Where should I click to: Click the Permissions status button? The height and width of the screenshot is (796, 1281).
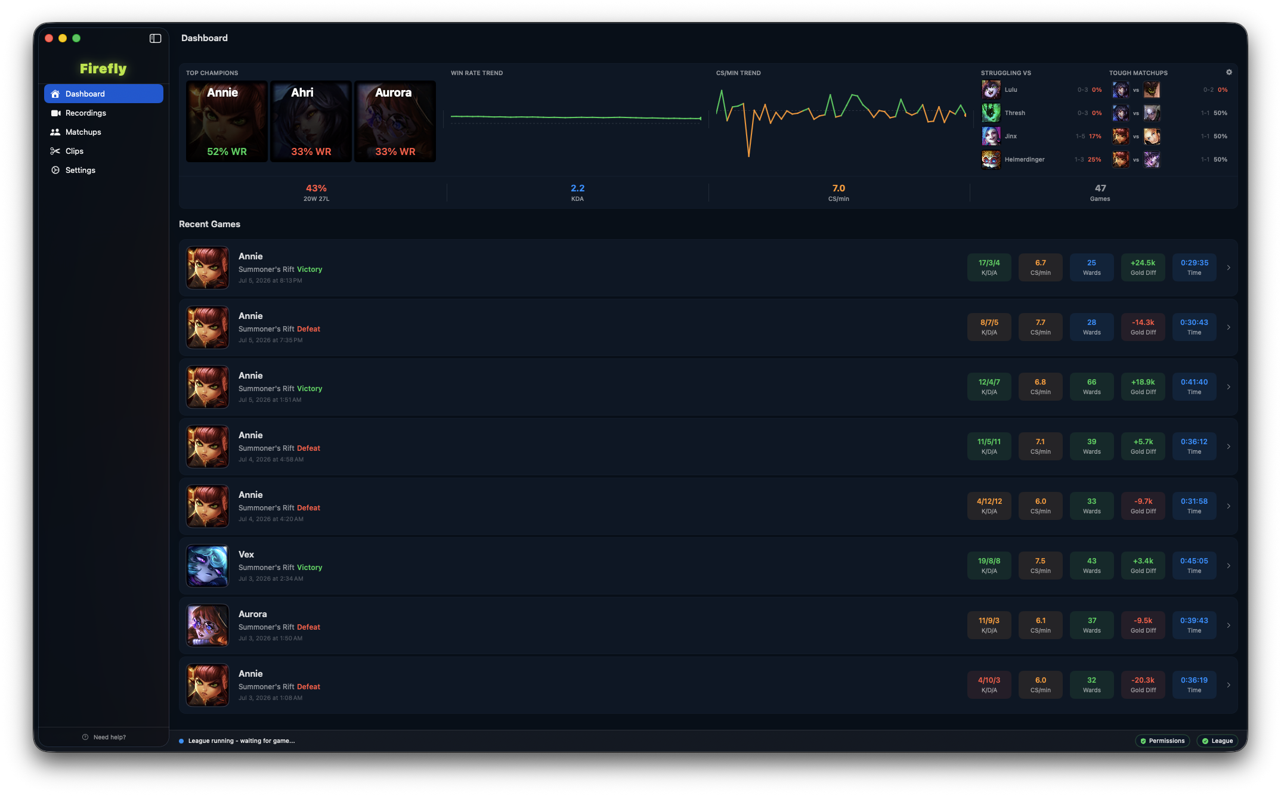(x=1162, y=741)
